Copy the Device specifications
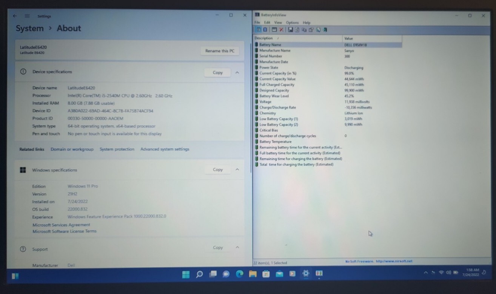The image size is (496, 294). [217, 72]
